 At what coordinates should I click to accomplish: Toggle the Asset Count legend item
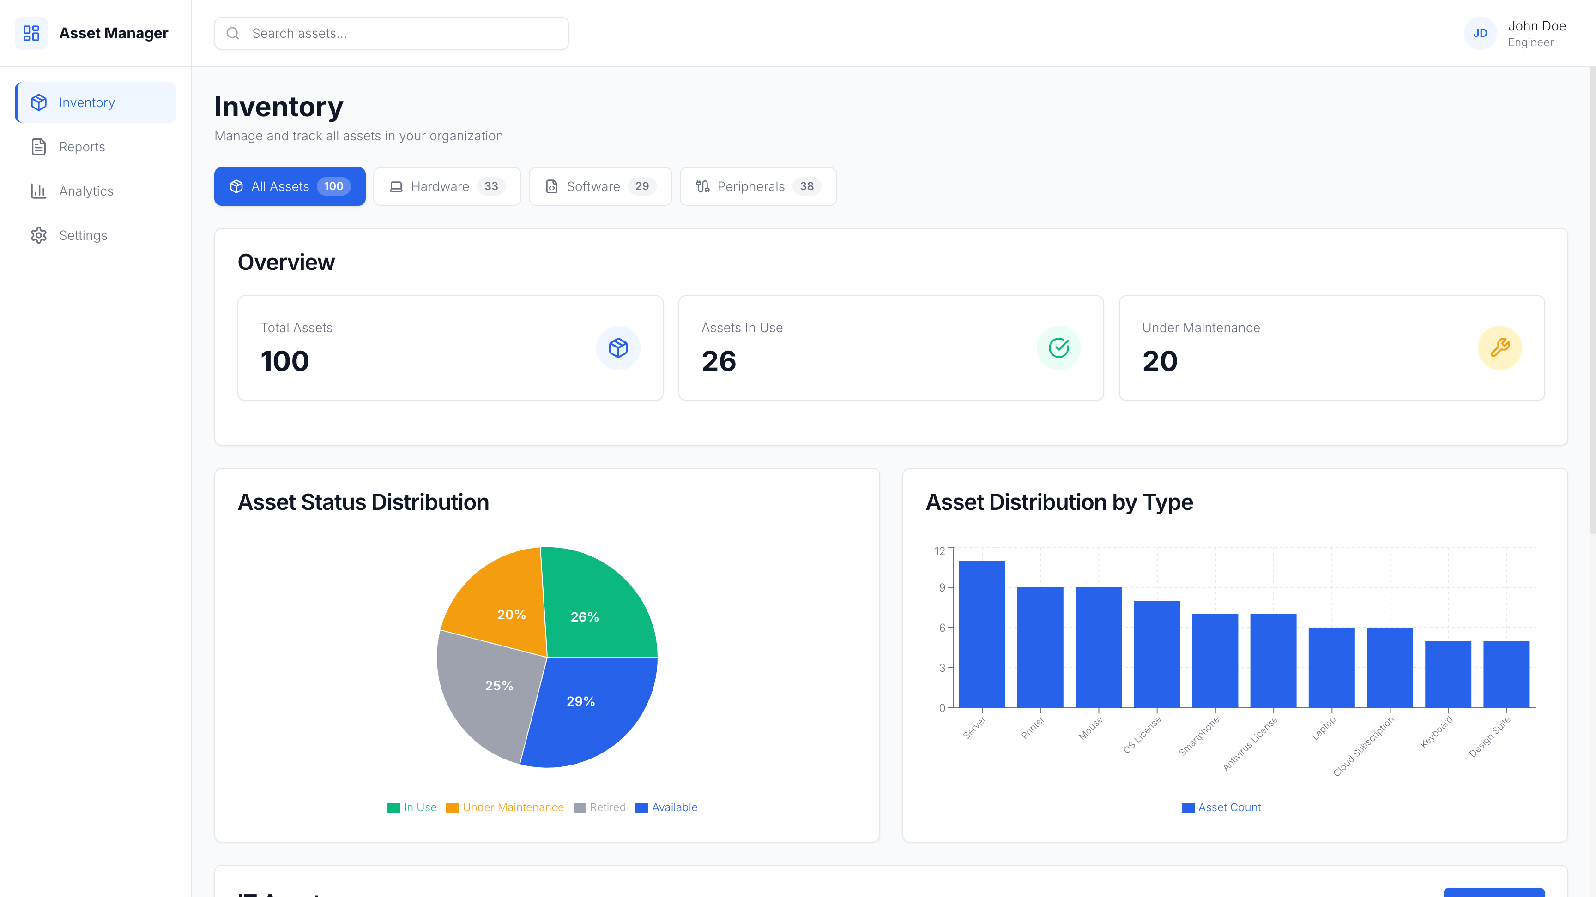click(1221, 807)
